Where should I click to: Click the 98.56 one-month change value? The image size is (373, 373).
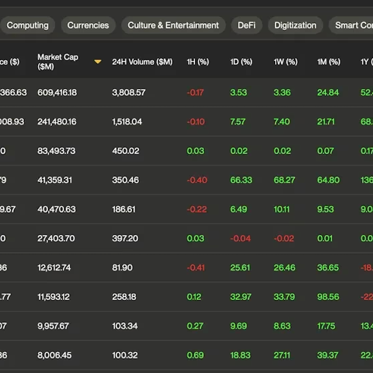328,297
